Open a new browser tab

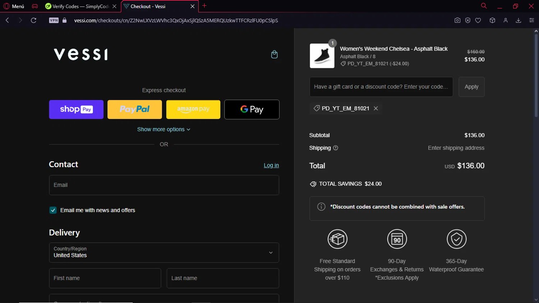click(204, 6)
